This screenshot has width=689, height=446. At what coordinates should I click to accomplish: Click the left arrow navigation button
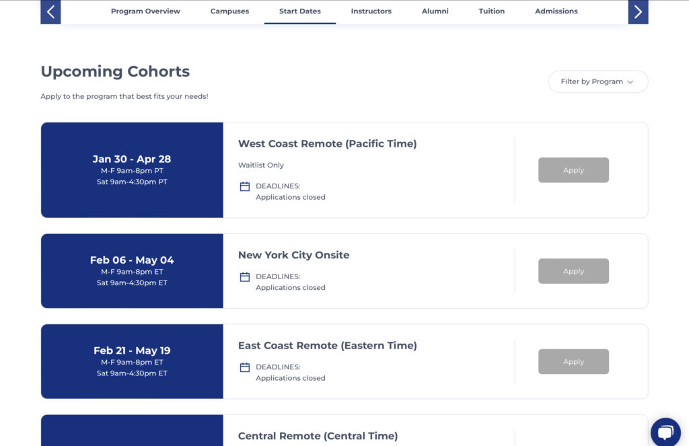50,11
